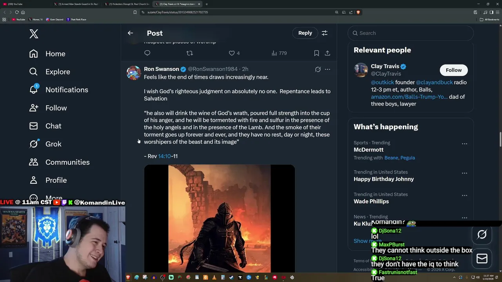Reload the page in the browser
The height and width of the screenshot is (282, 502).
(x=16, y=12)
